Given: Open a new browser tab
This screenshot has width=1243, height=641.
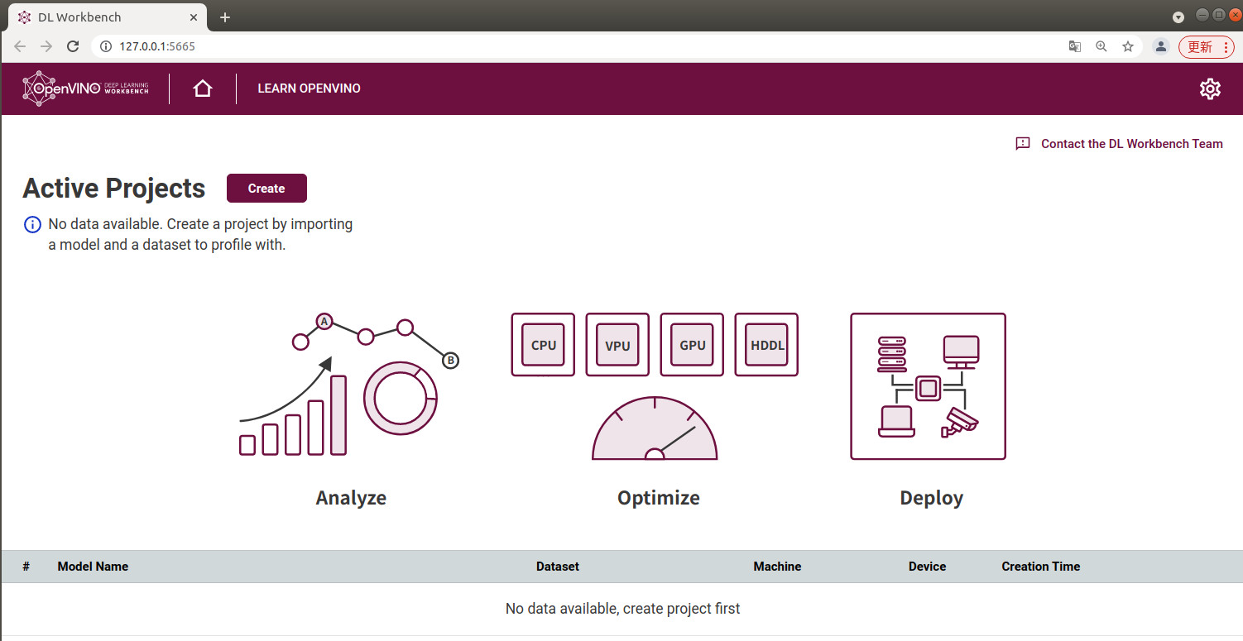Looking at the screenshot, I should (x=225, y=17).
